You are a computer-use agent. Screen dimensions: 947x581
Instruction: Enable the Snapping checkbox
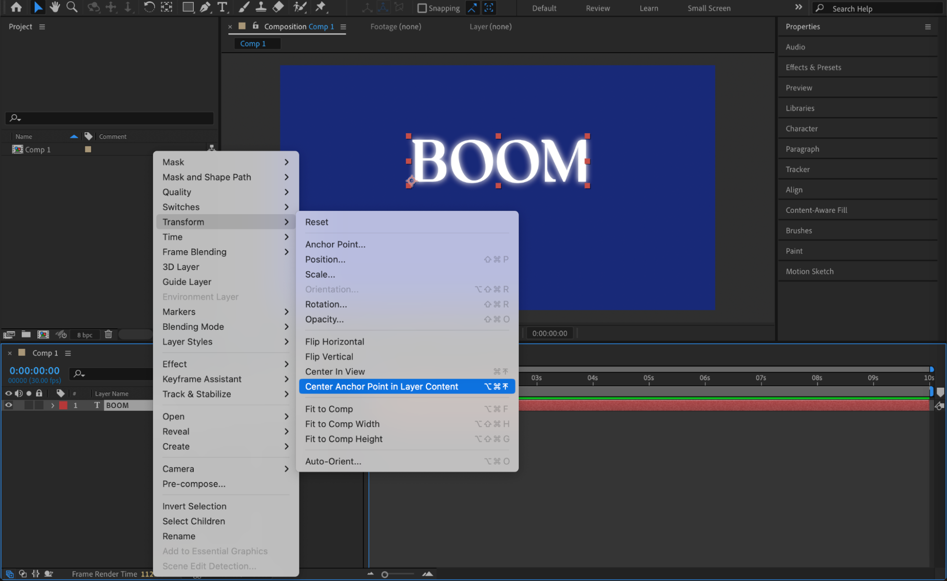(x=422, y=8)
